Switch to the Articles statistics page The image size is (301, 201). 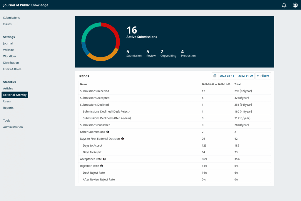[8, 88]
